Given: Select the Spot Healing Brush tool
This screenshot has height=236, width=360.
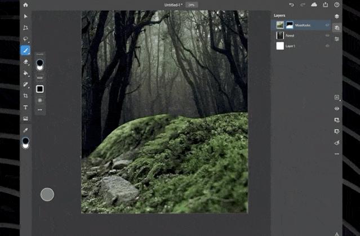Looking at the screenshot, I should click(x=25, y=84).
